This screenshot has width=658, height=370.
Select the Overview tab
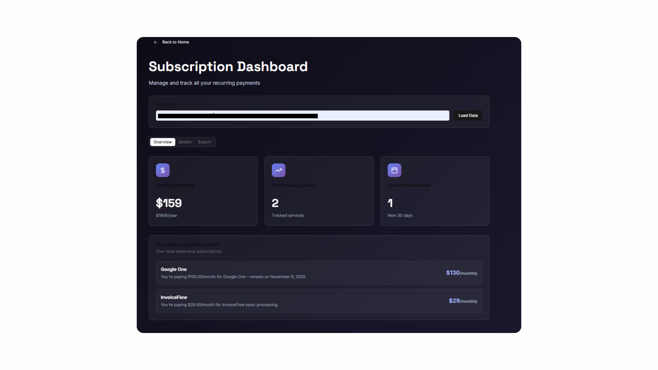click(x=162, y=142)
